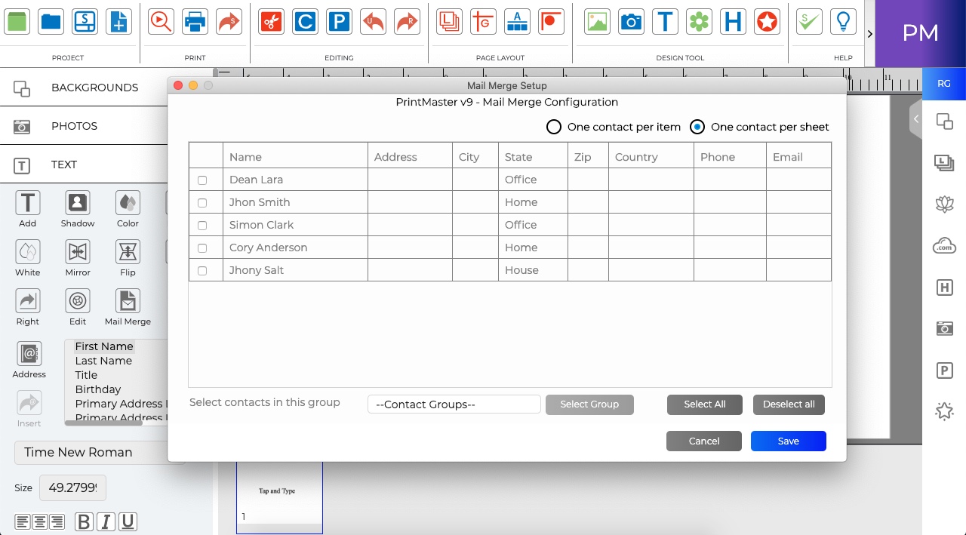966x535 pixels.
Task: Open the Contact Groups dropdown
Action: pyautogui.click(x=454, y=404)
